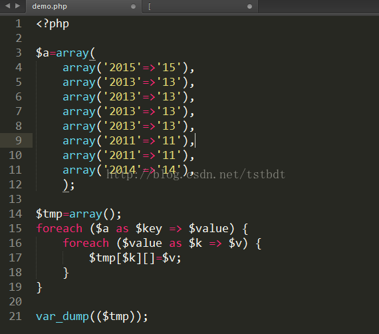The image size is (379, 334).
Task: Click the right tab-navigation arrow
Action: pyautogui.click(x=18, y=5)
